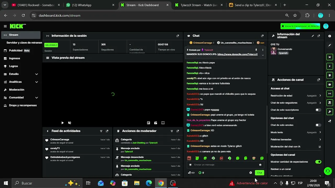This screenshot has width=335, height=188.
Task: Pop out the Acciones de canal panel
Action: (x=319, y=80)
